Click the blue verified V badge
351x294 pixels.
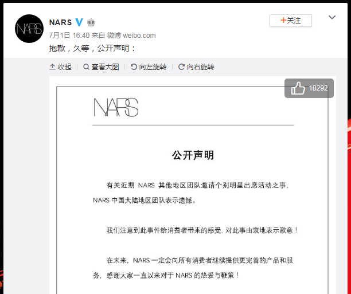[79, 22]
